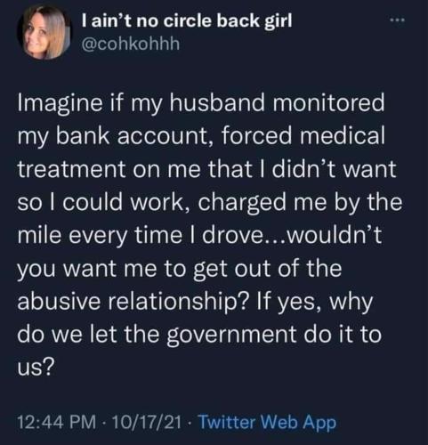Viewport: 428px width, 445px height.
Task: Click the word "treatment" in the tweet
Action: pyautogui.click(x=71, y=169)
